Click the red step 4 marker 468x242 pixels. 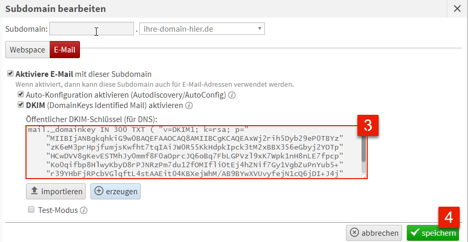pos(448,218)
